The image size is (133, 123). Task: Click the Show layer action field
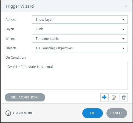click(80, 19)
